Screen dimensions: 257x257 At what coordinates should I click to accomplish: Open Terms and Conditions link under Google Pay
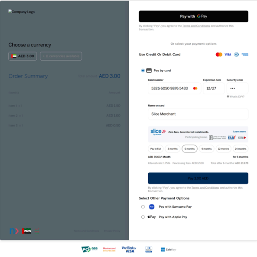[196, 26]
